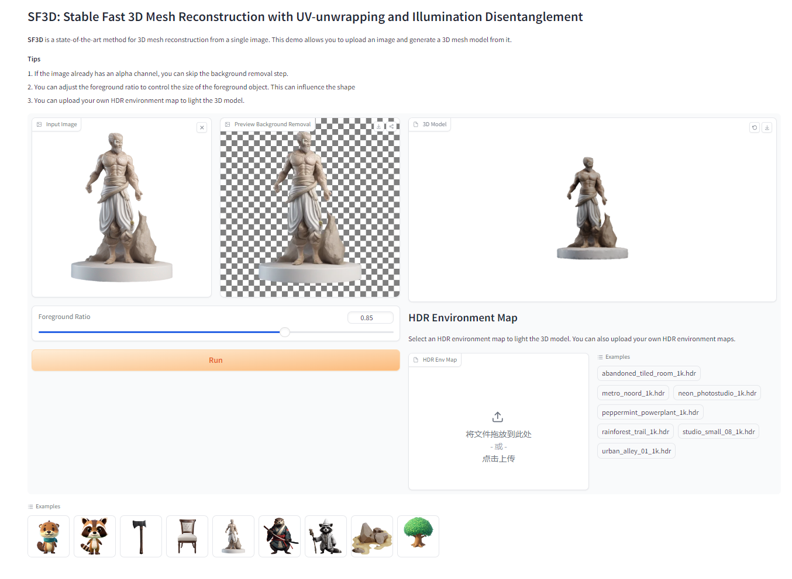Click the SF3D page title heading
The image size is (792, 579).
tap(305, 17)
